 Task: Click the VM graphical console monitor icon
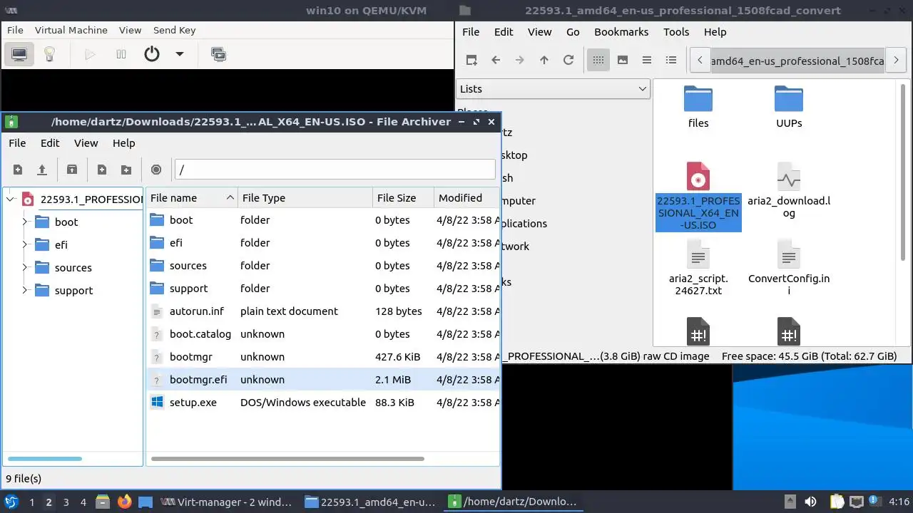pyautogui.click(x=19, y=54)
